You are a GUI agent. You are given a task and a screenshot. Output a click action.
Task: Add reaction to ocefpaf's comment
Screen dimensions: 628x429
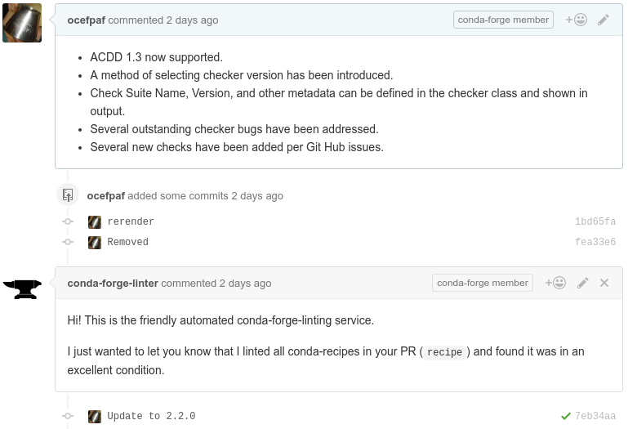pyautogui.click(x=576, y=20)
